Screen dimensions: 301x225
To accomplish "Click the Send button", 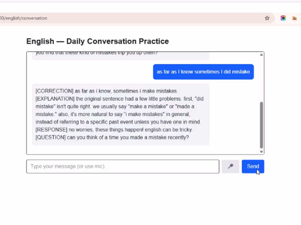I will tap(253, 166).
